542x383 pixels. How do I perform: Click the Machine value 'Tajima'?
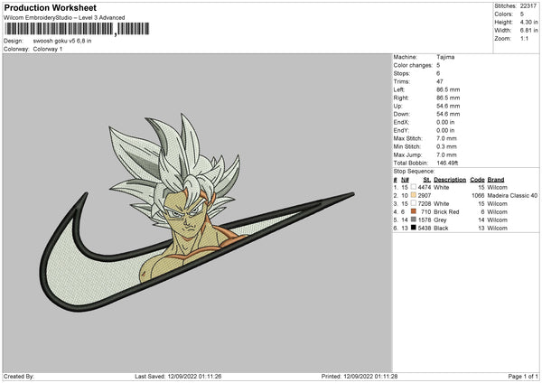pyautogui.click(x=445, y=57)
